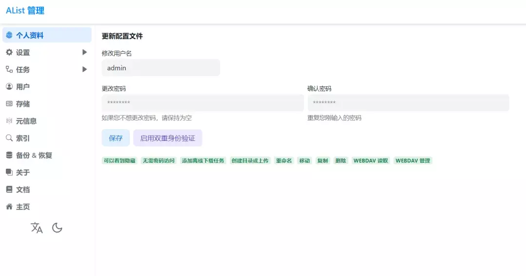Toggle dark mode moon icon

57,228
